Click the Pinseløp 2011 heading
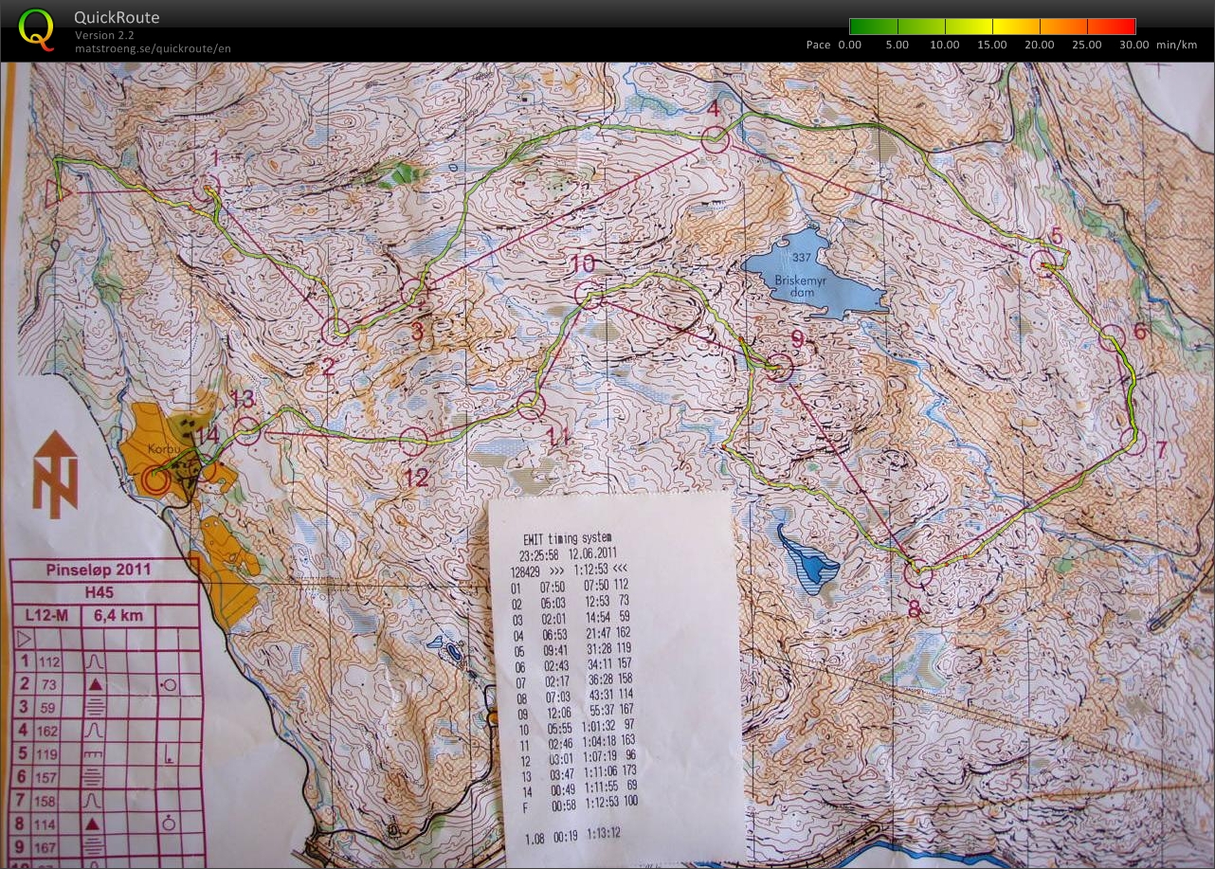This screenshot has width=1215, height=869. (x=99, y=570)
